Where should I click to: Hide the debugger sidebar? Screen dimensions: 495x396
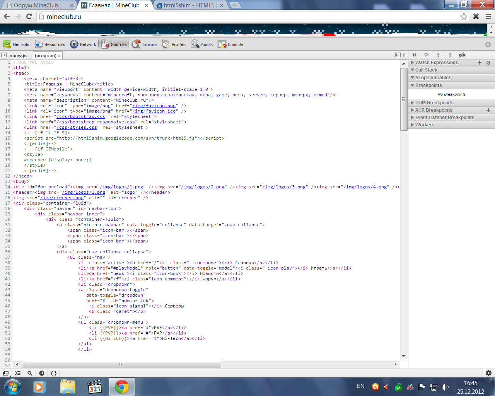click(x=398, y=55)
